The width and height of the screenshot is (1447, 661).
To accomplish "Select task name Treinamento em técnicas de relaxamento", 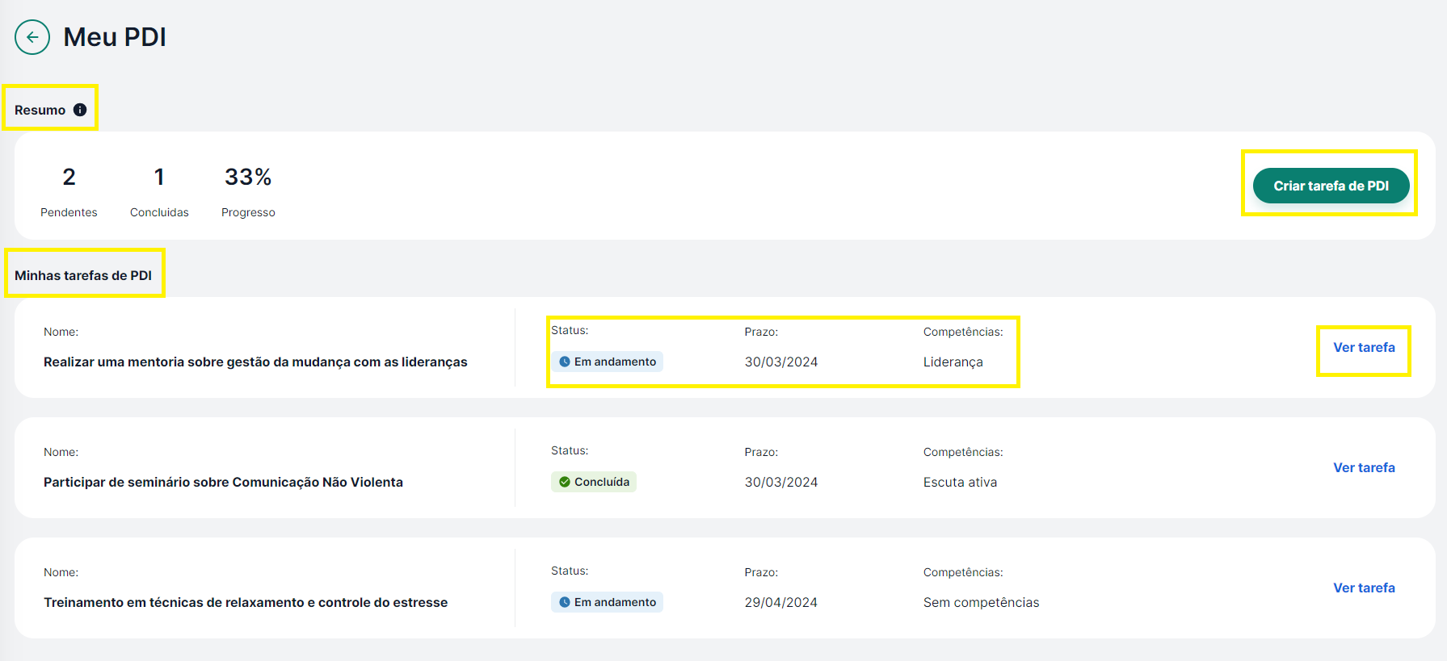I will 246,602.
